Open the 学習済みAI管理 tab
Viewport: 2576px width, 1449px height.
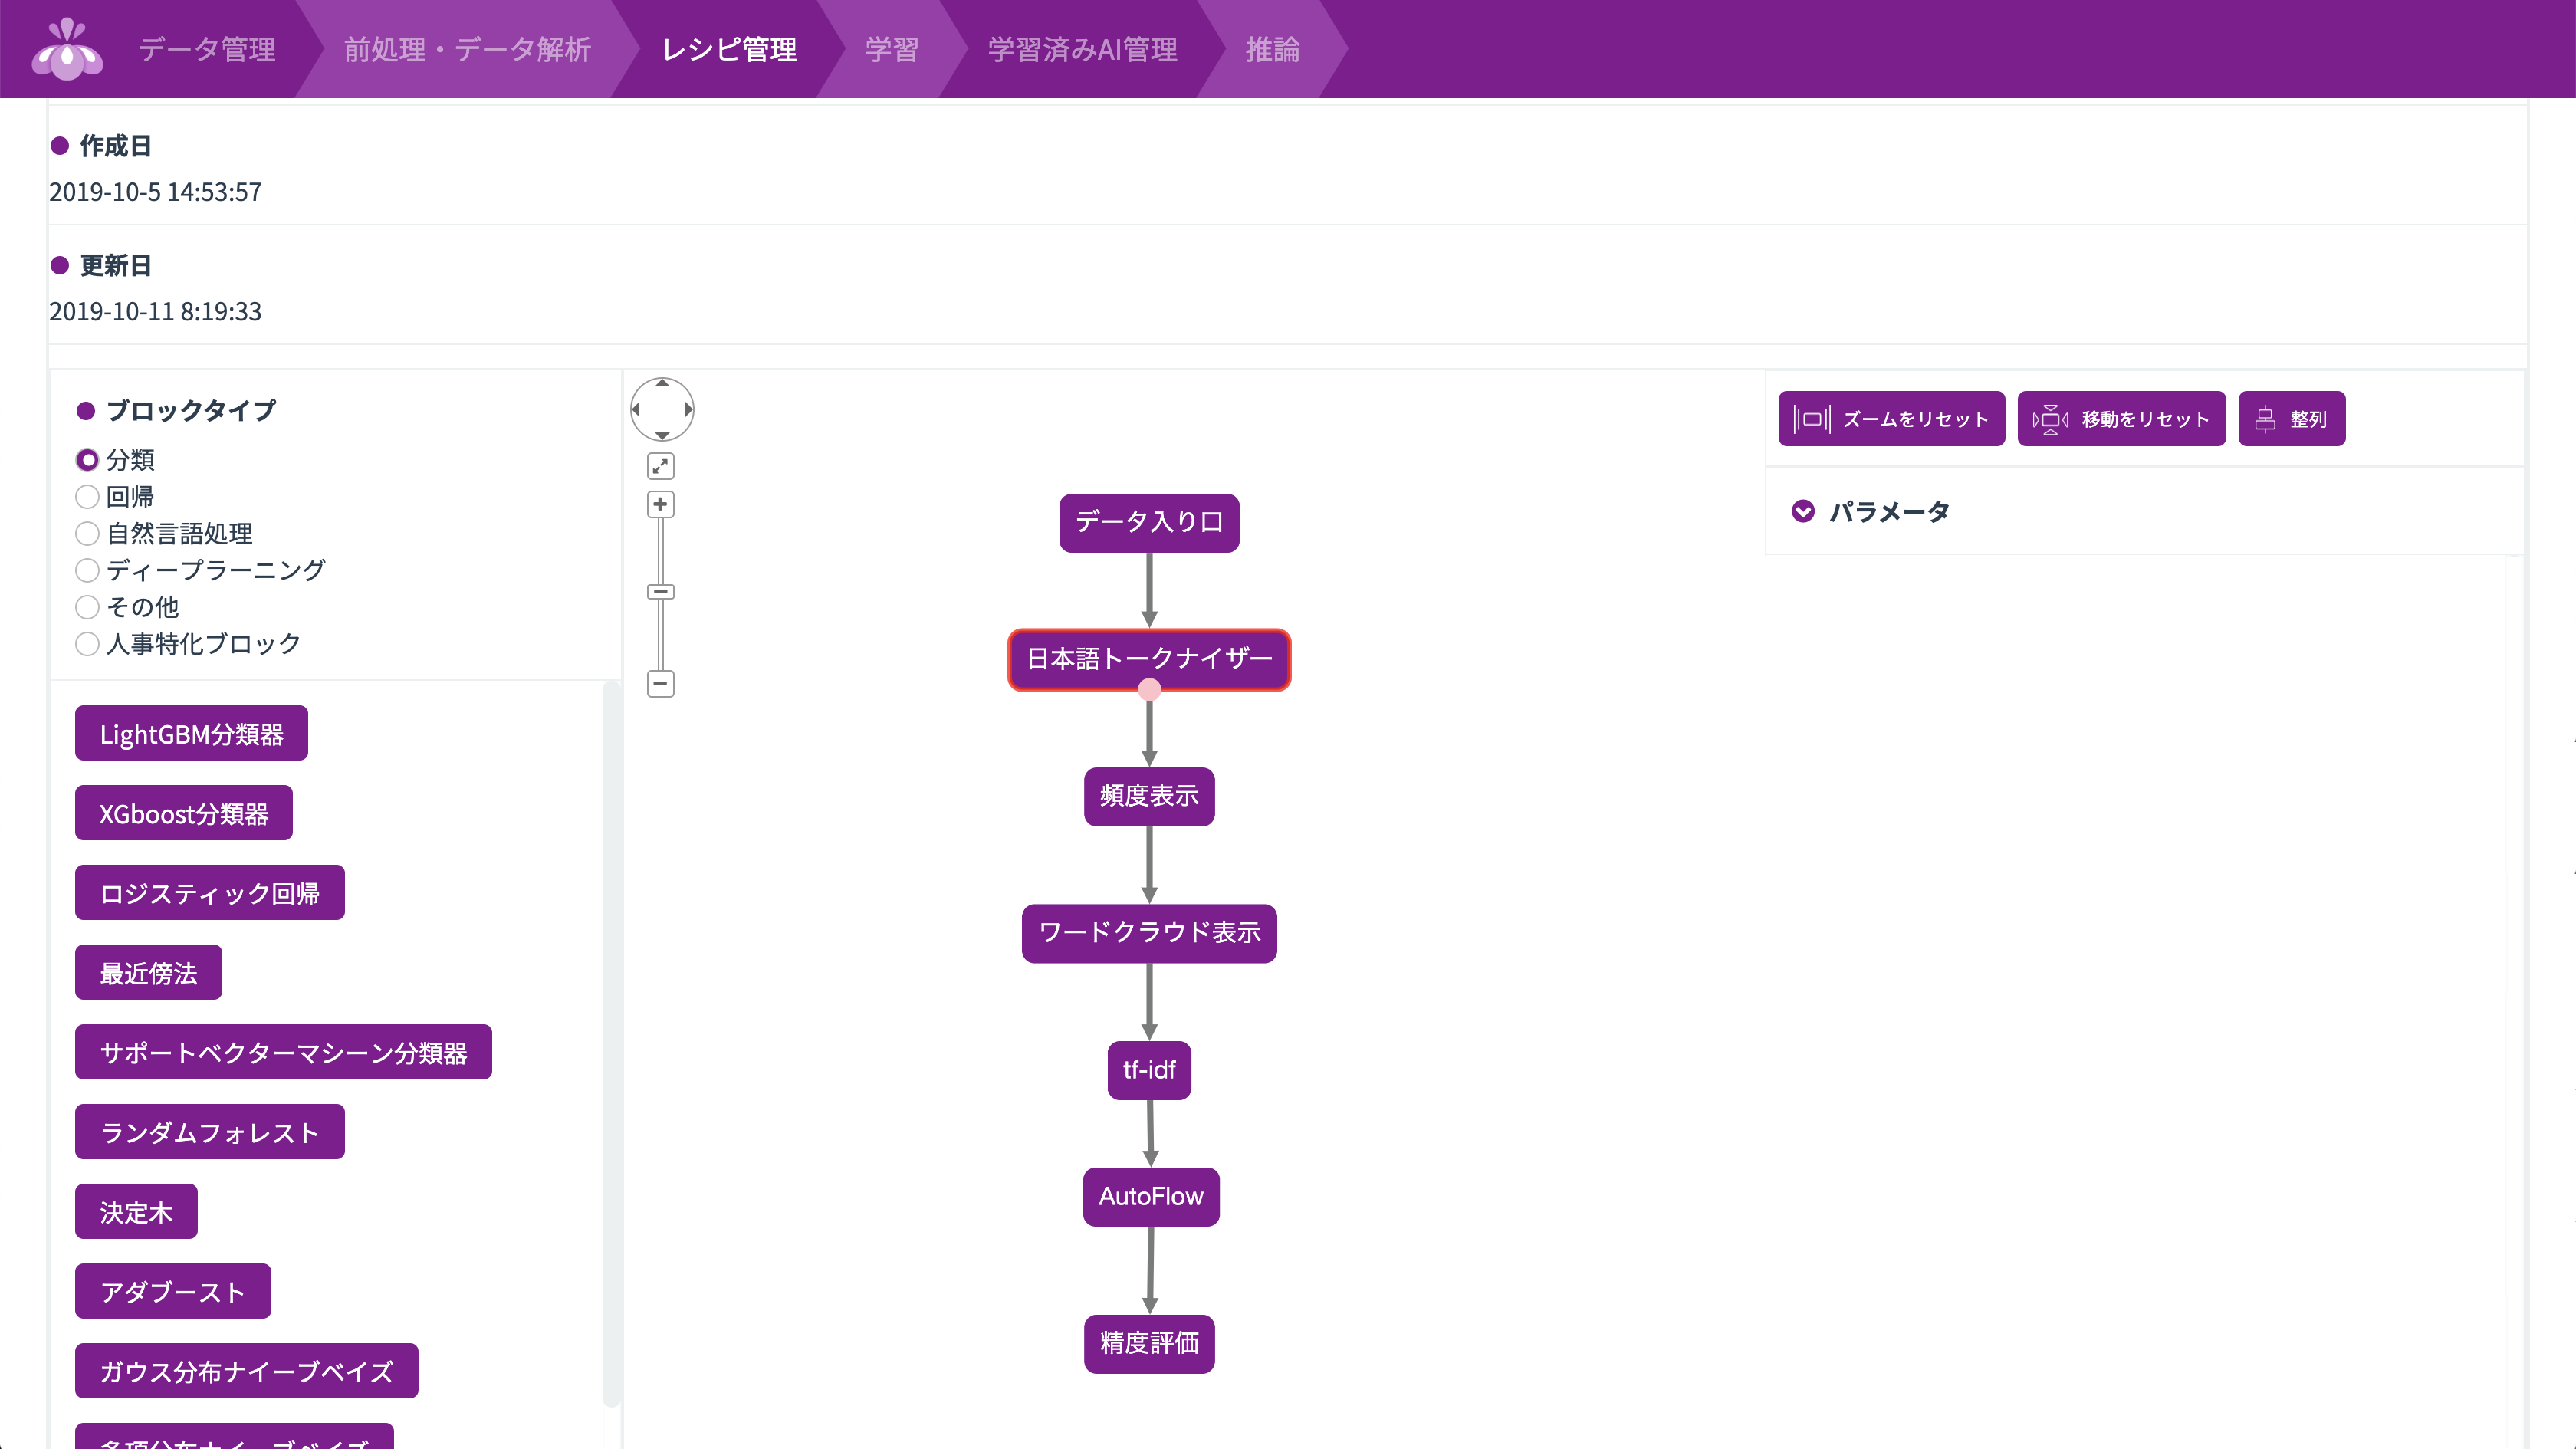1083,49
